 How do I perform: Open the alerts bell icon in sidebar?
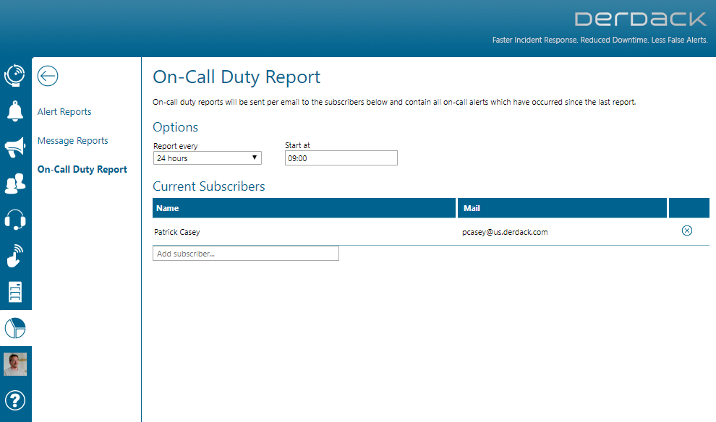[x=15, y=111]
